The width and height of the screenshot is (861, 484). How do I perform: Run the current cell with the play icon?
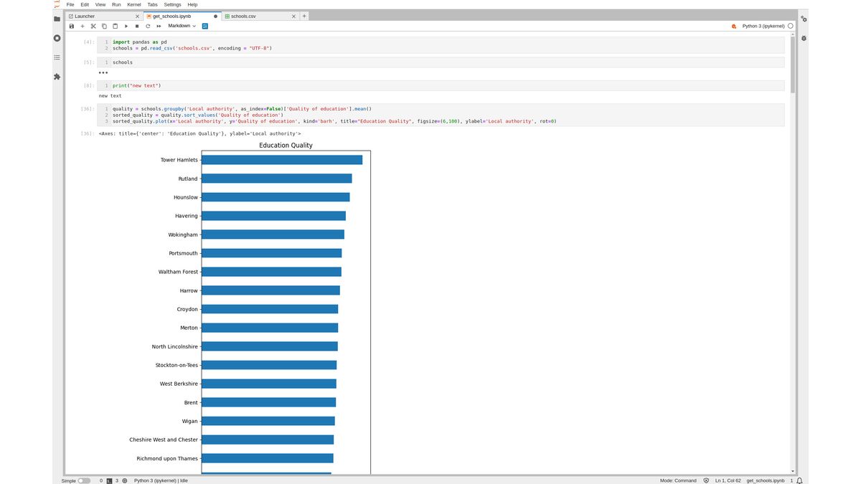pos(126,26)
